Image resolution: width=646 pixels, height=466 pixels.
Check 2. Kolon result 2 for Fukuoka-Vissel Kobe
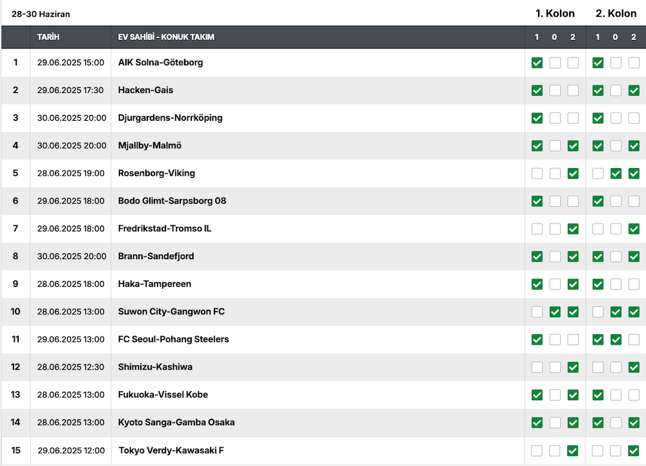coord(634,395)
